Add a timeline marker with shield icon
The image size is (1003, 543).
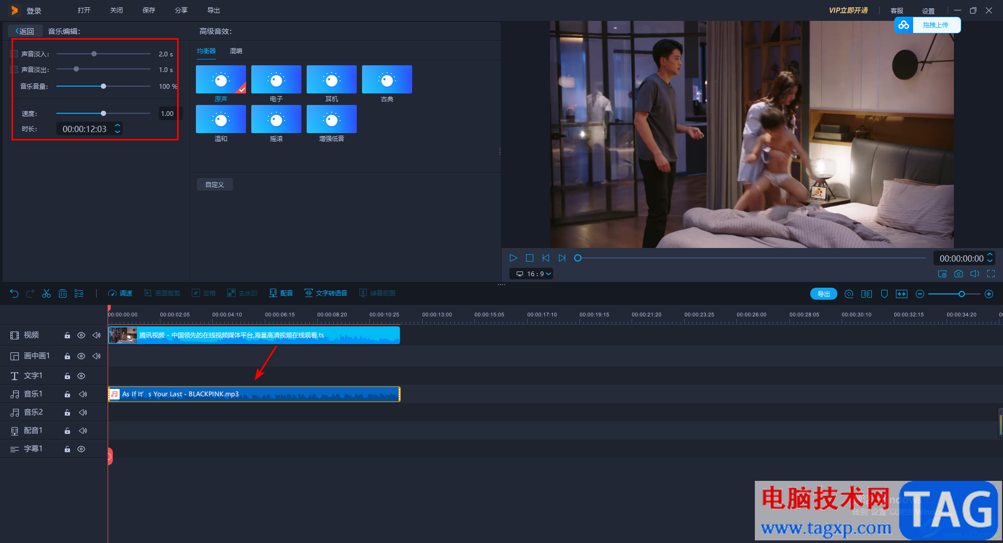click(x=884, y=294)
